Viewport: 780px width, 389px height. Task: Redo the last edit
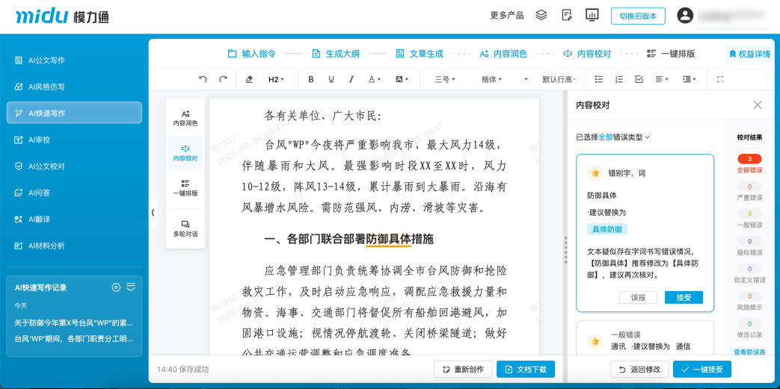[x=224, y=79]
